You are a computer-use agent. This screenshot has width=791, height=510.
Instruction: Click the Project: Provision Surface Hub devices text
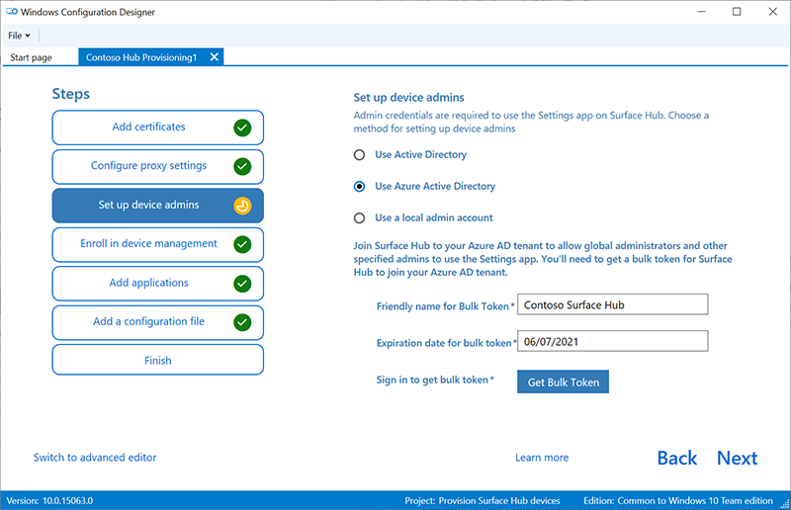pyautogui.click(x=483, y=501)
